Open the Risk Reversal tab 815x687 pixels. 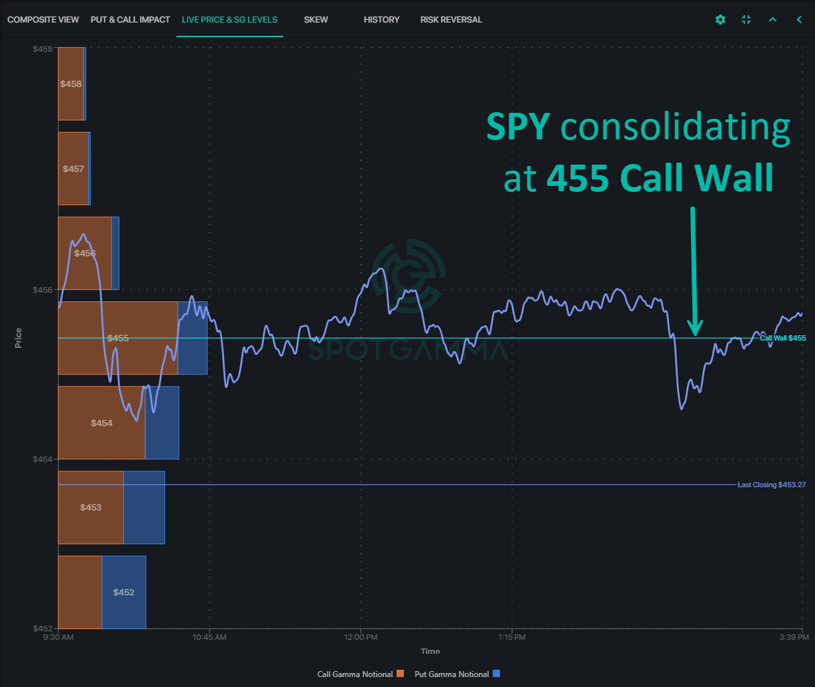pos(451,20)
